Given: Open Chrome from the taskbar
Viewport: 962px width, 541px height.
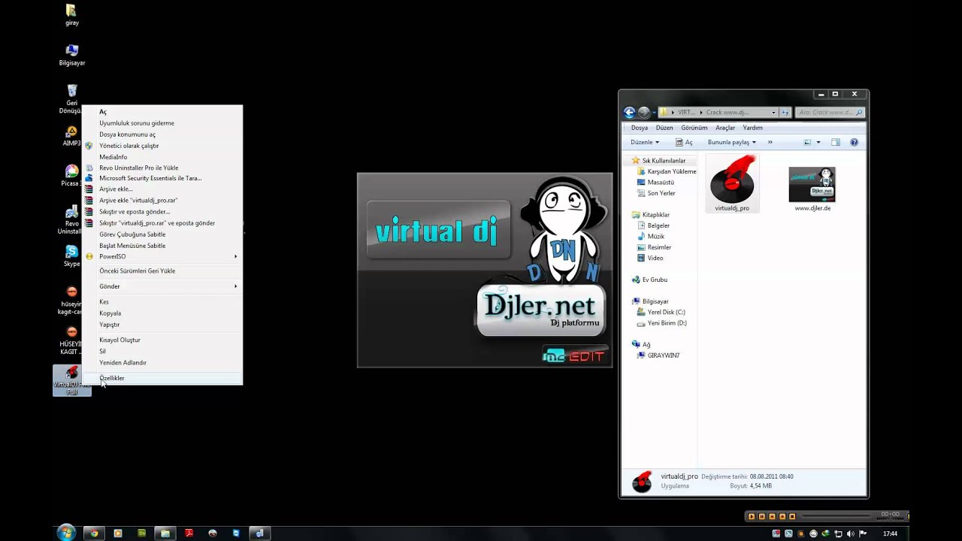Looking at the screenshot, I should coord(94,533).
